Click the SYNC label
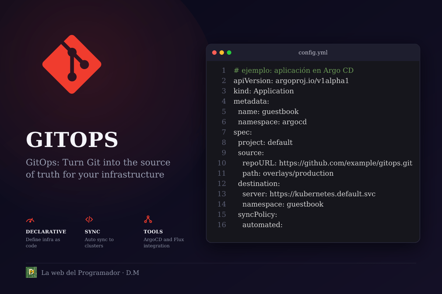The width and height of the screenshot is (442, 294). tap(92, 232)
